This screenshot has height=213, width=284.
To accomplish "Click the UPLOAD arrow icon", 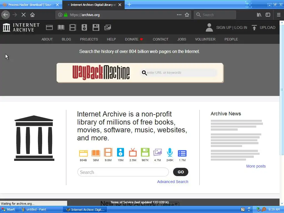I will pos(254,27).
